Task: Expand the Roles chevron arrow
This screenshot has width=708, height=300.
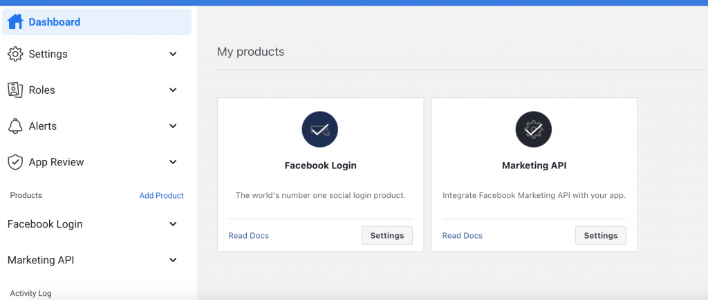Action: coord(173,90)
